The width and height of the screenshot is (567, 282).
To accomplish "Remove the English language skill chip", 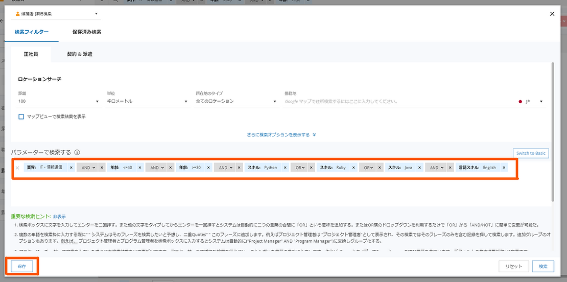I will (504, 168).
